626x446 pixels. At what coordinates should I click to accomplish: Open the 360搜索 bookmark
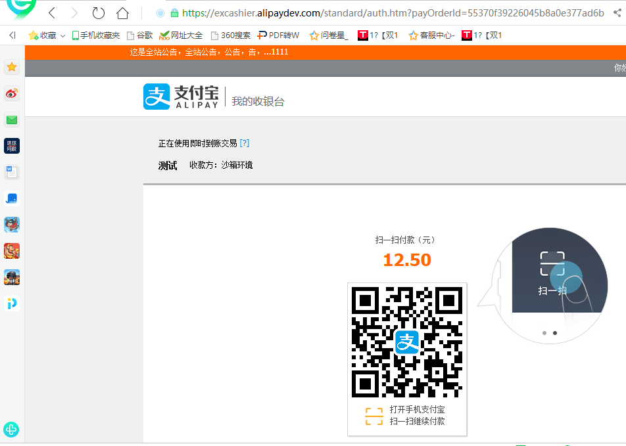pyautogui.click(x=233, y=35)
